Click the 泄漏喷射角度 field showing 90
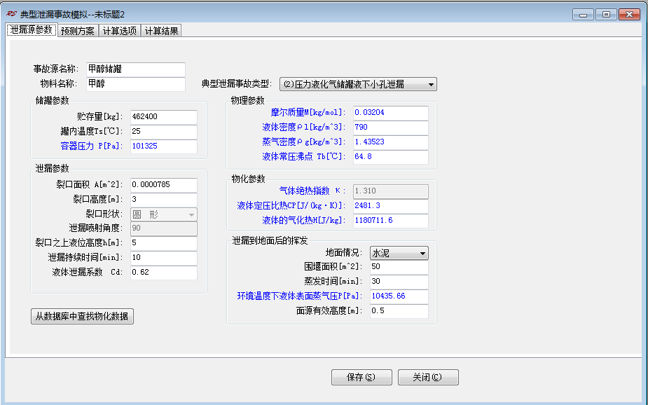This screenshot has width=648, height=405. point(164,228)
